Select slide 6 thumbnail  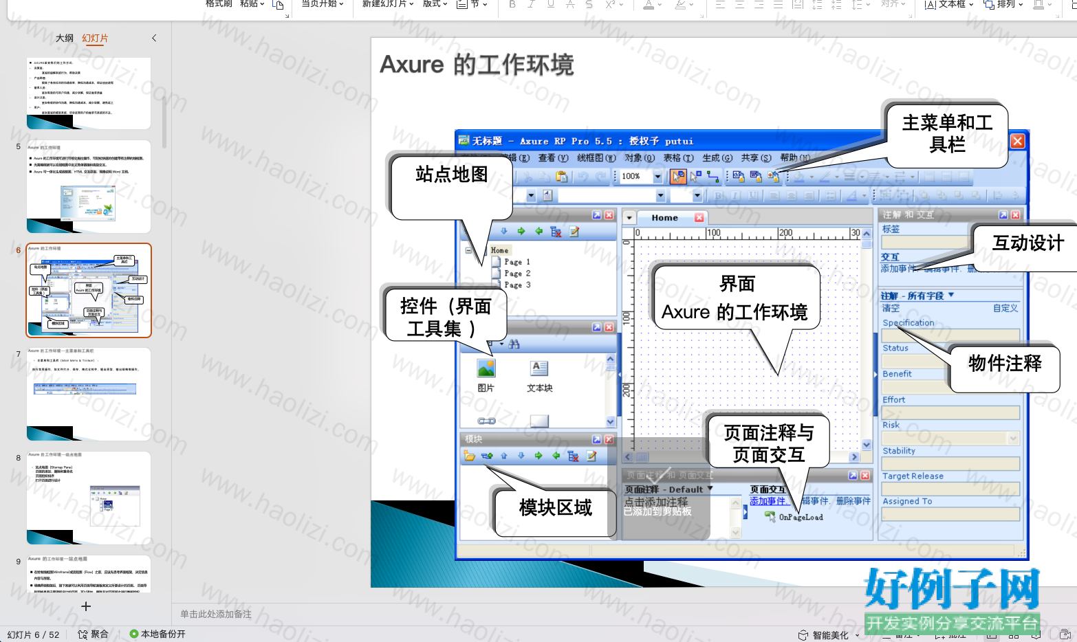[89, 290]
